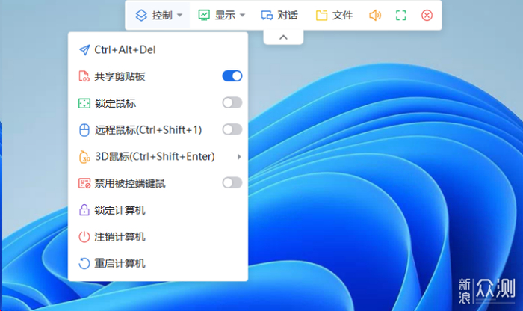The width and height of the screenshot is (523, 311).
Task: Click the red power icon
Action: click(84, 236)
